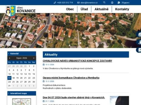Screen dimensions: 141x105
Task: Open the bottom floating side button
Action: (x=139, y=50)
